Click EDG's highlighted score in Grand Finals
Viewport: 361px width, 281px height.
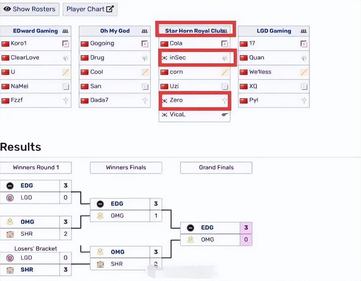click(x=246, y=228)
